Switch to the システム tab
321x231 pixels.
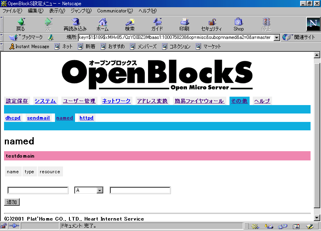[x=45, y=101]
